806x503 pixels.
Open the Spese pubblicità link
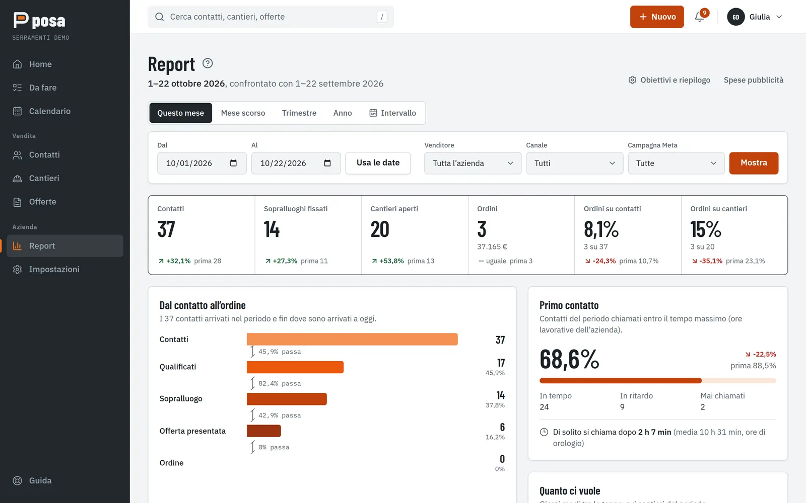tap(754, 80)
